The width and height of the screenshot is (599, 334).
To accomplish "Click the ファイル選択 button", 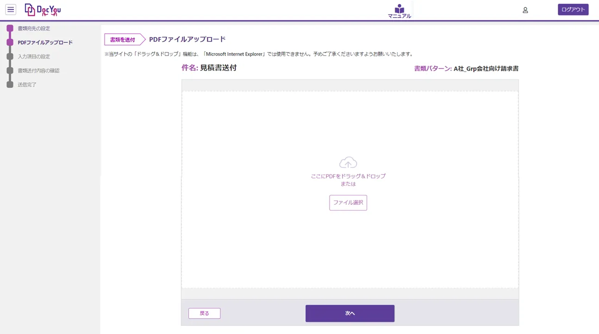I will click(348, 203).
